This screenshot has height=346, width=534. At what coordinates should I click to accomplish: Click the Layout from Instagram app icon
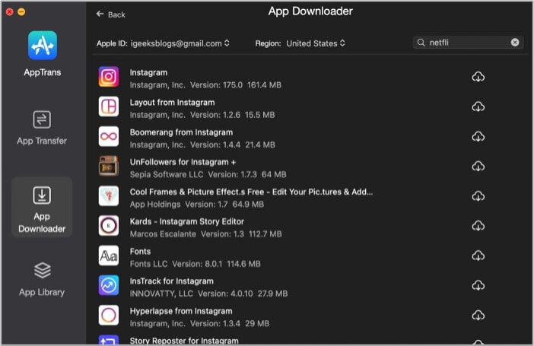tap(109, 106)
